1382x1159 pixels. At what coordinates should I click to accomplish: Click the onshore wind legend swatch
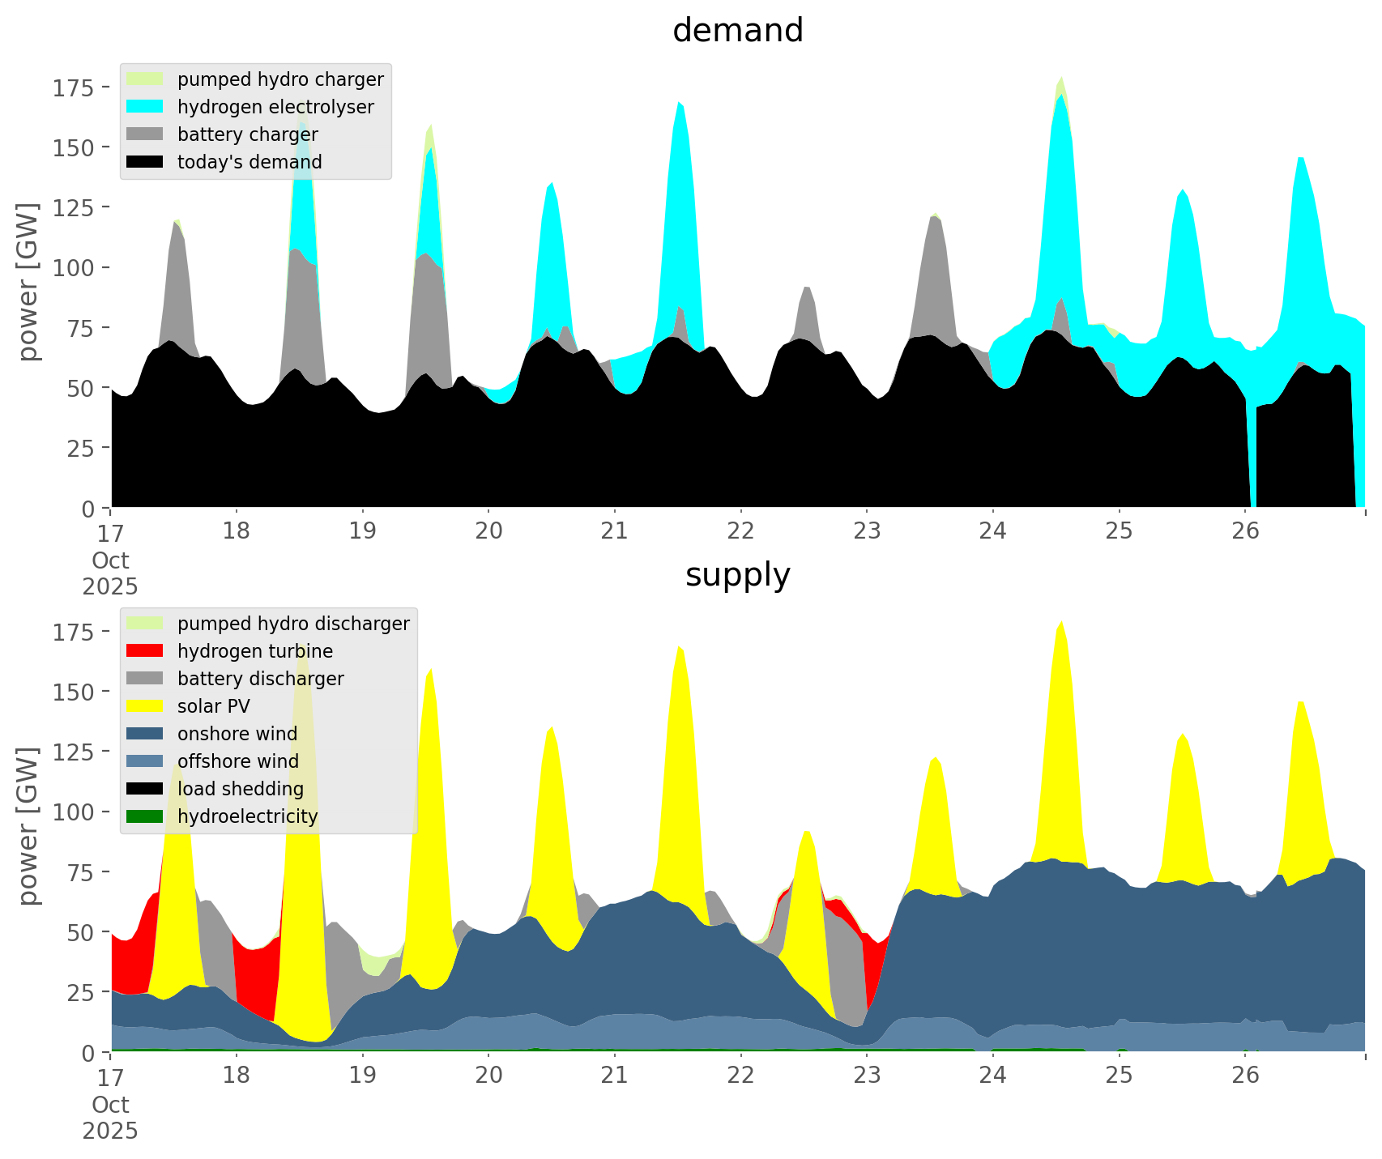pos(146,734)
